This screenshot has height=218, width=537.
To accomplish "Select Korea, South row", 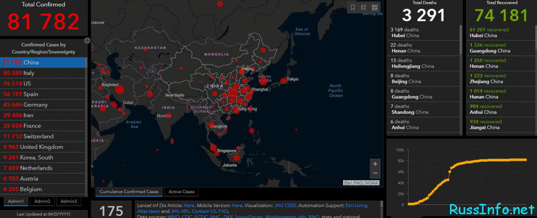I will click(x=42, y=158).
